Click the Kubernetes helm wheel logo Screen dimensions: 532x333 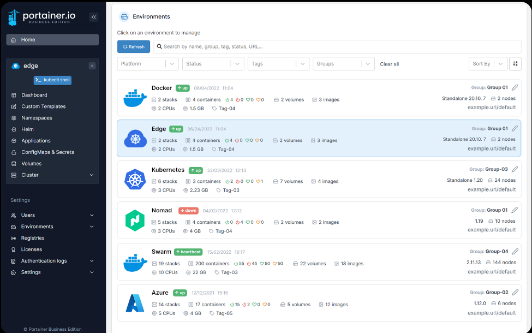point(135,180)
